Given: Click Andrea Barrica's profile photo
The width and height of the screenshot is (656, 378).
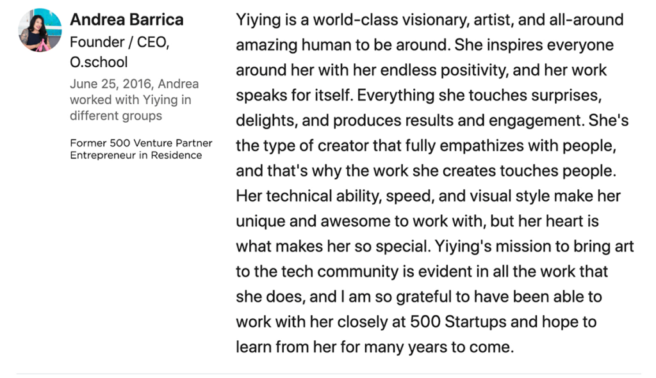Looking at the screenshot, I should pos(40,30).
